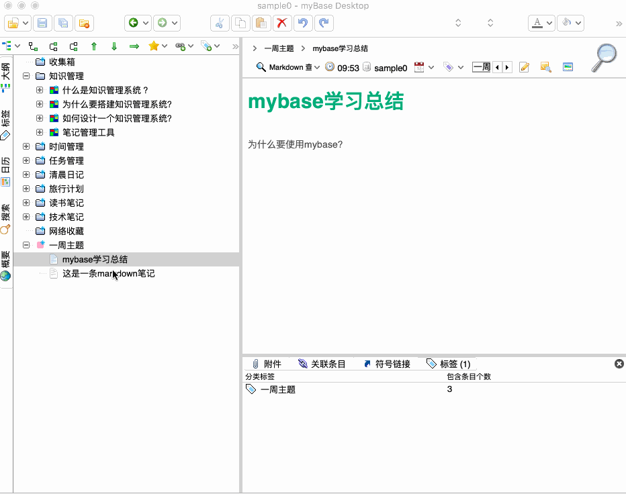Click the undo arrow icon

302,22
